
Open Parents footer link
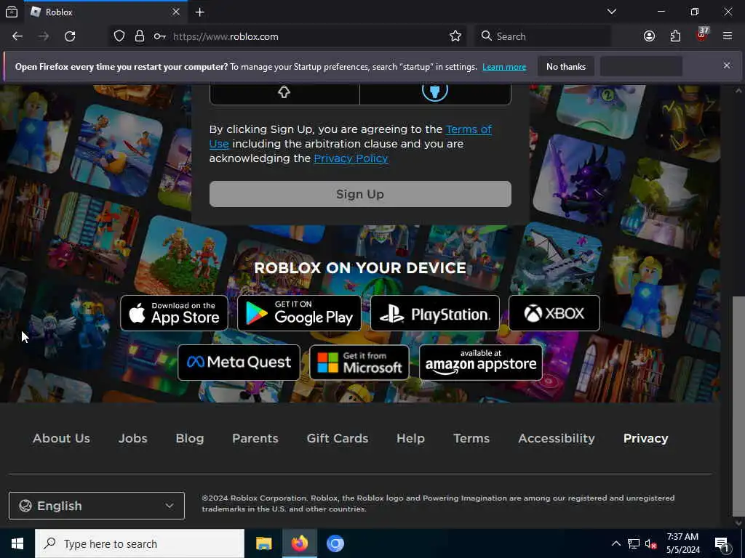pos(255,438)
